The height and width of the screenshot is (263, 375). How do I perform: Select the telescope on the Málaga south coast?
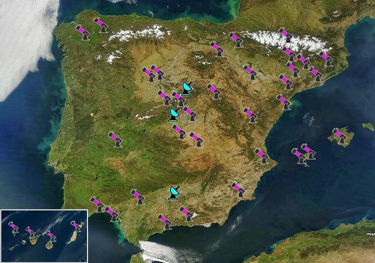coord(165,222)
